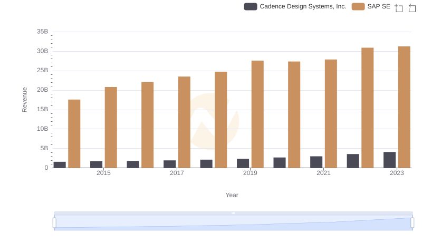This screenshot has height=243, width=422.
Task: Click the zoom reset restore icon
Action: coord(412,8)
